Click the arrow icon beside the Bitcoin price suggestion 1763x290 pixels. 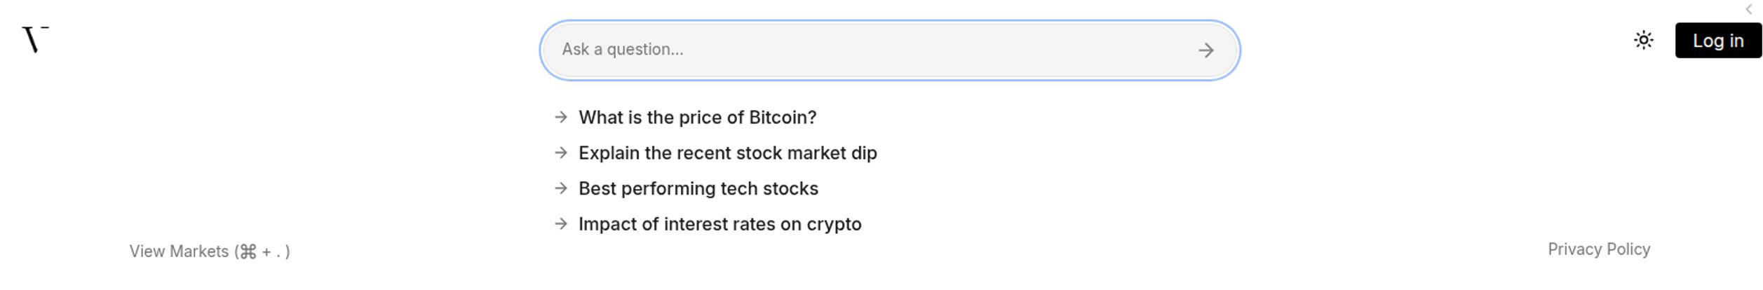click(560, 117)
